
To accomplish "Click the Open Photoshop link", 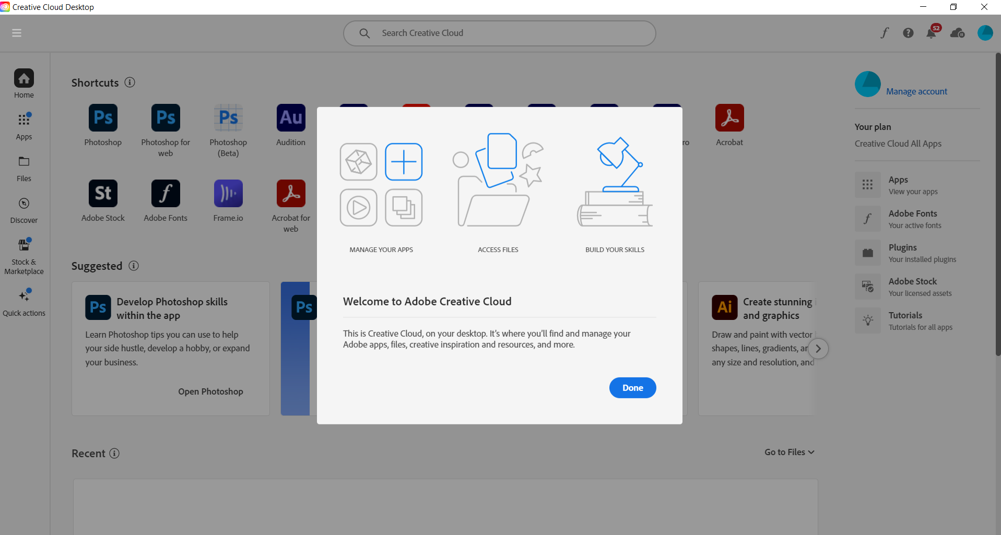I will 210,391.
